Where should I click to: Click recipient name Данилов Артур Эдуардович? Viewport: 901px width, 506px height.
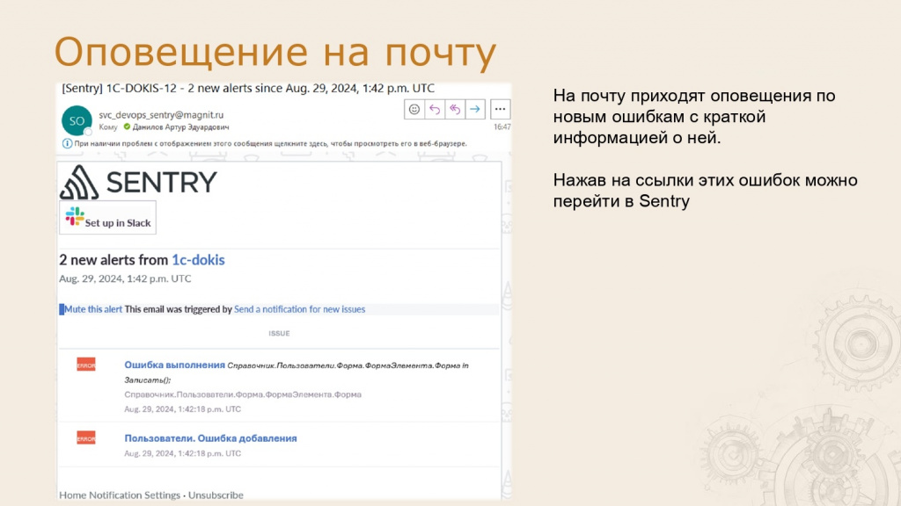pos(180,127)
